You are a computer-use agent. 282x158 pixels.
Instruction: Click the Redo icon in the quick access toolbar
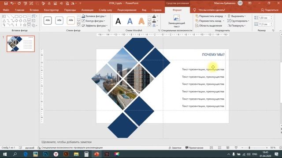19,3
